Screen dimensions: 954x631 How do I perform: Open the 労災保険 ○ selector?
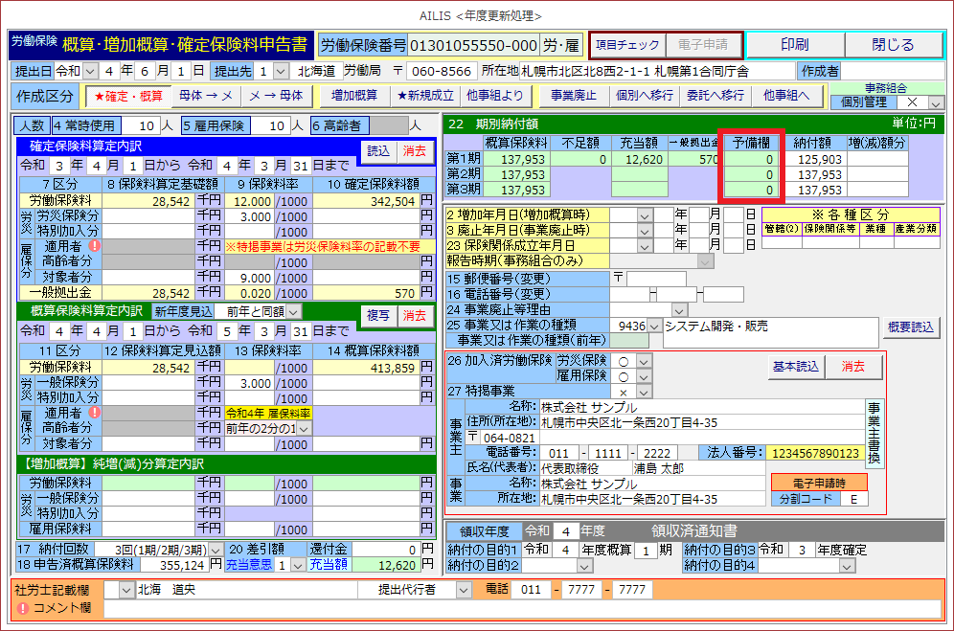643,361
